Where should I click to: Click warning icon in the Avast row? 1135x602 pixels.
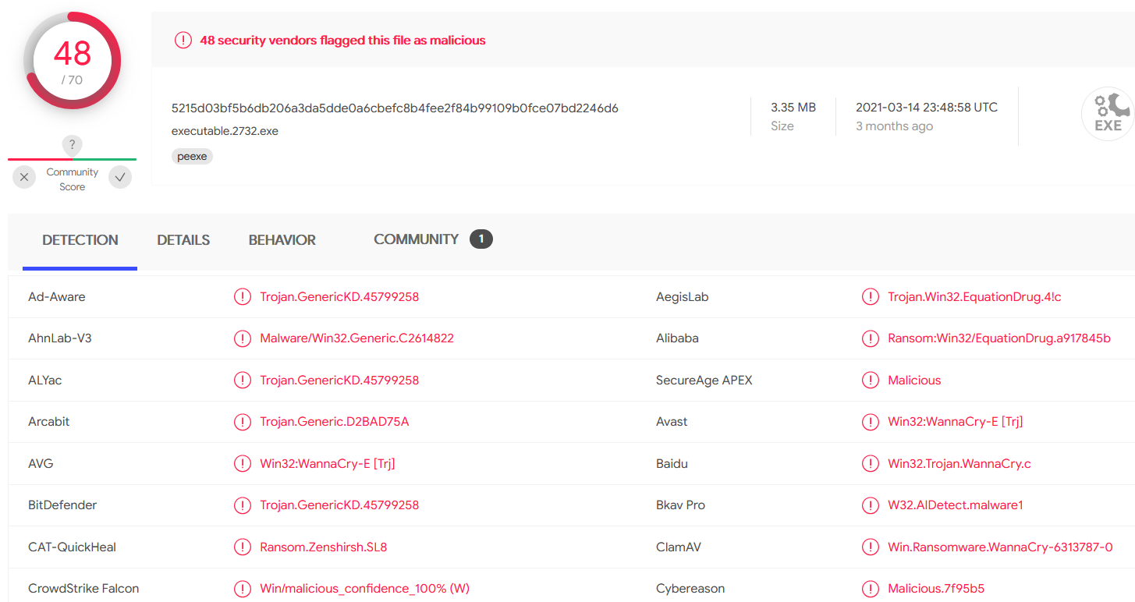[x=871, y=422]
